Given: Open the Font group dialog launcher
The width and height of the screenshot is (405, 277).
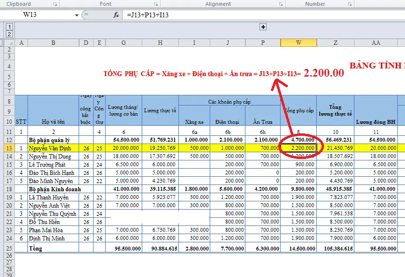Looking at the screenshot, I should [156, 4].
